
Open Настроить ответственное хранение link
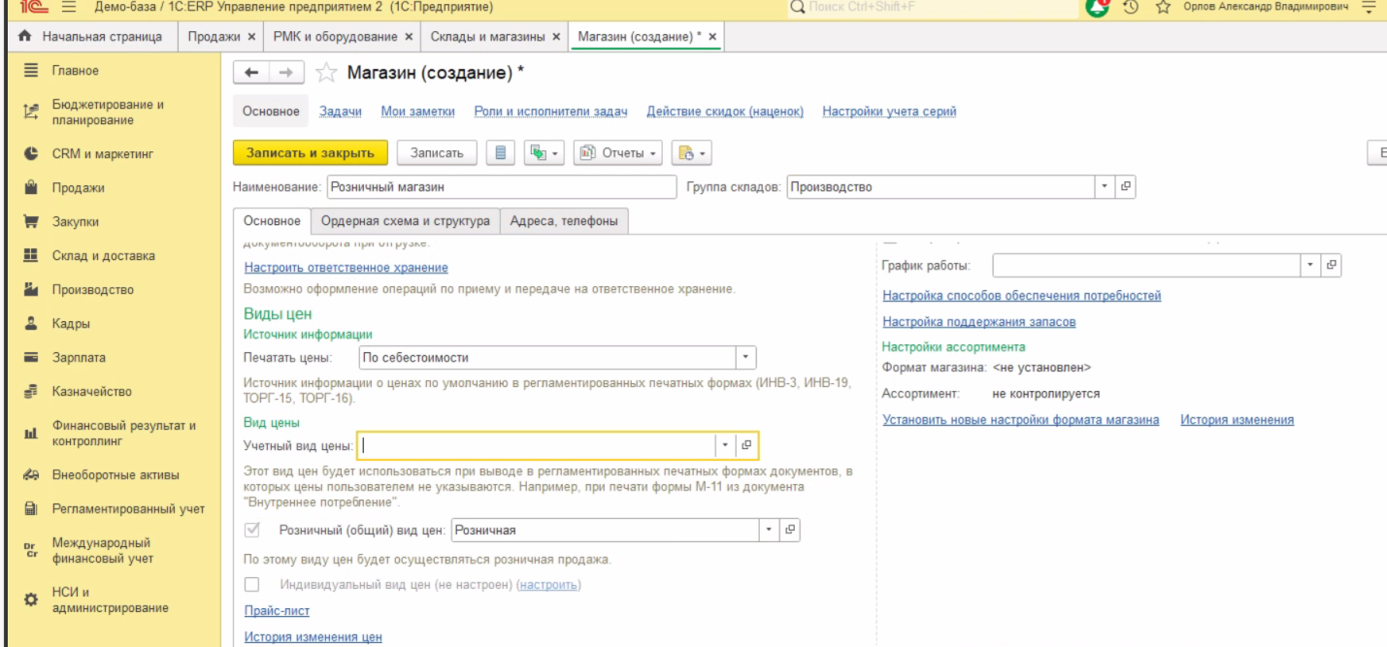click(346, 268)
